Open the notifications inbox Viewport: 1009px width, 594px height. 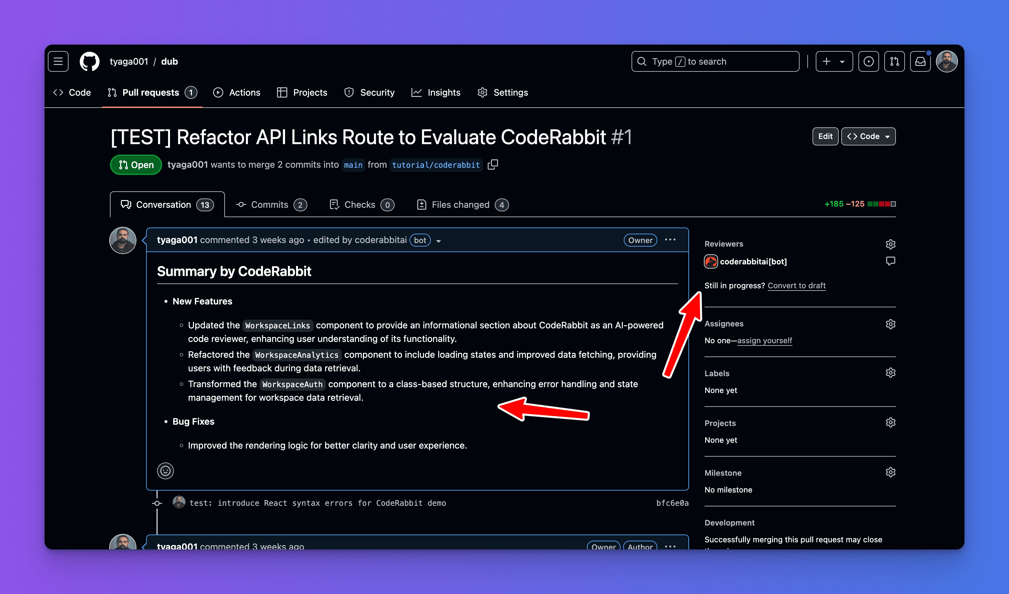click(920, 61)
